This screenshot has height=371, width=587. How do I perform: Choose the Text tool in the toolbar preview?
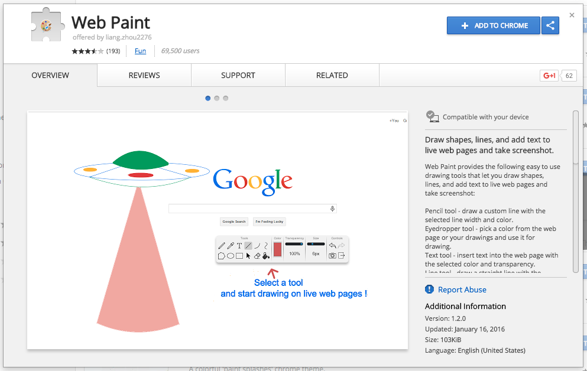[x=239, y=246]
